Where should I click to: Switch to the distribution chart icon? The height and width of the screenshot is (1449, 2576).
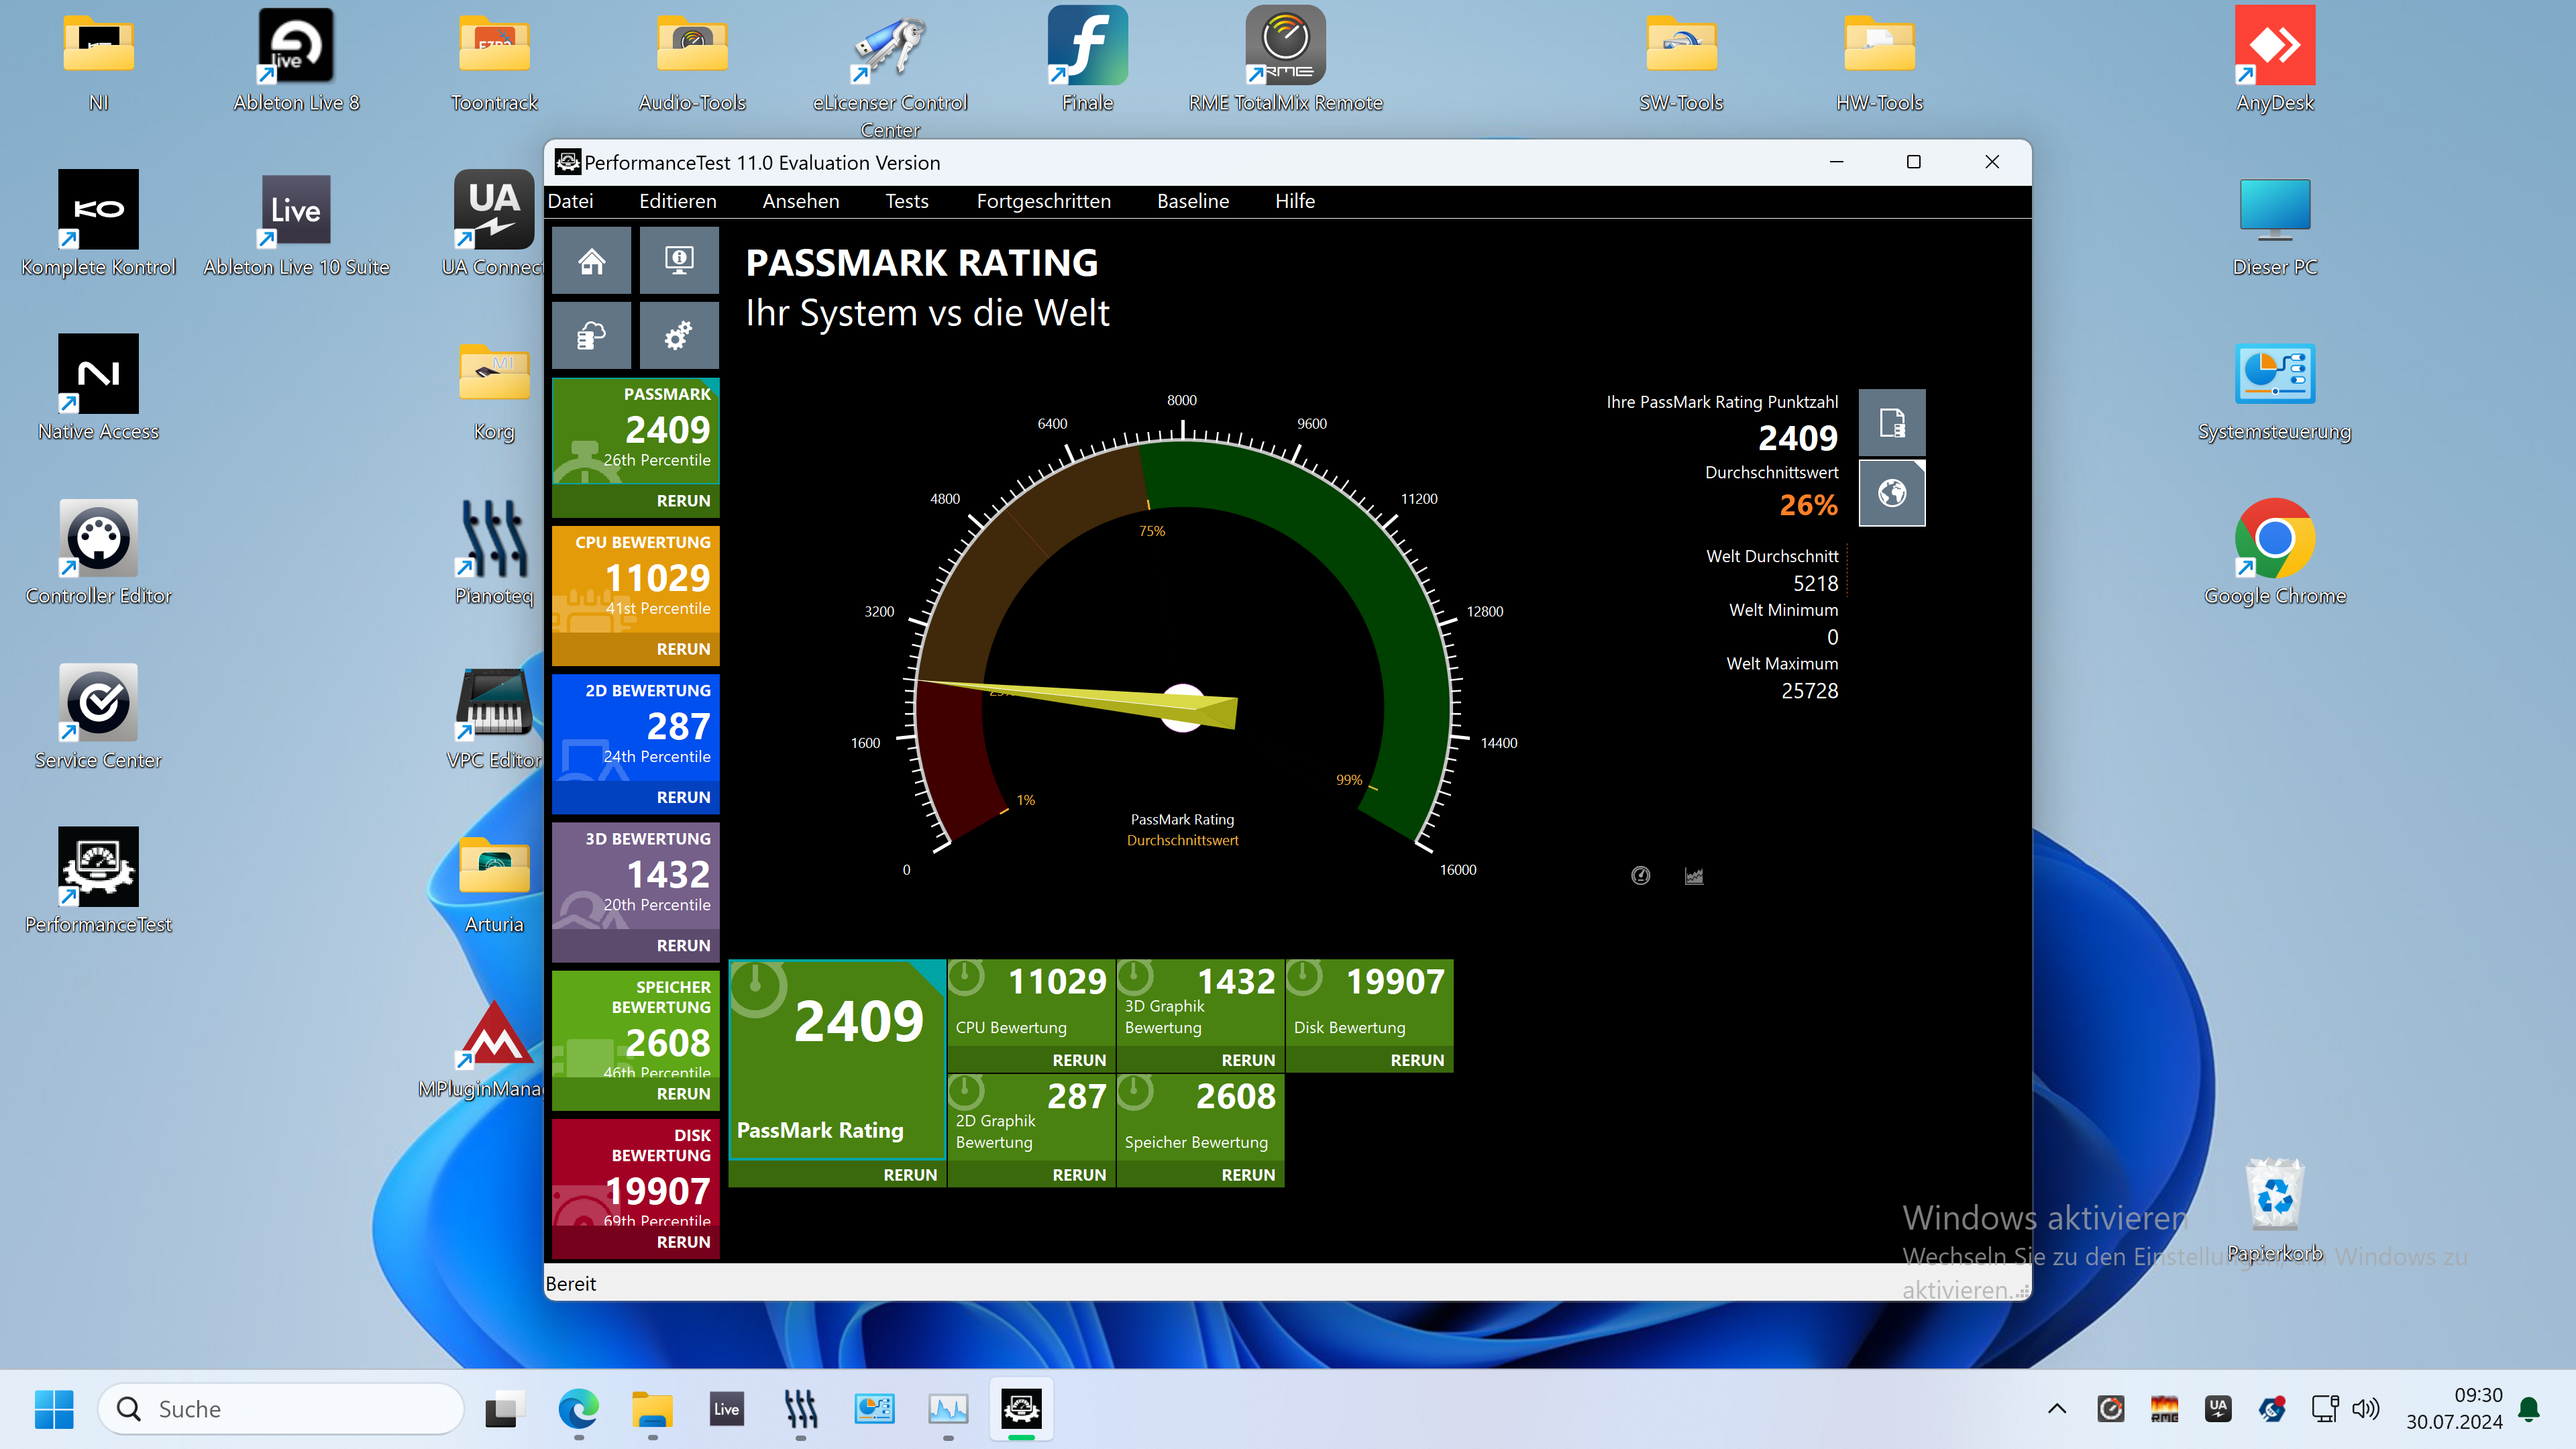coord(1694,876)
